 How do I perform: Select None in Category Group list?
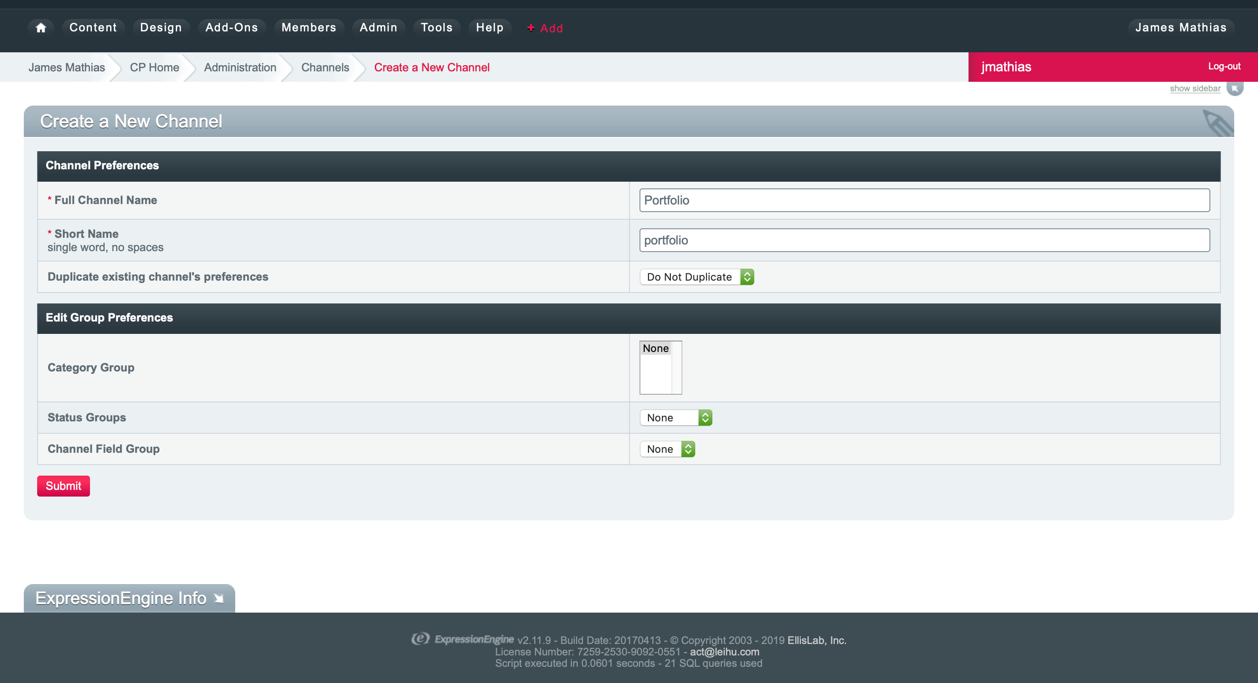pos(655,348)
